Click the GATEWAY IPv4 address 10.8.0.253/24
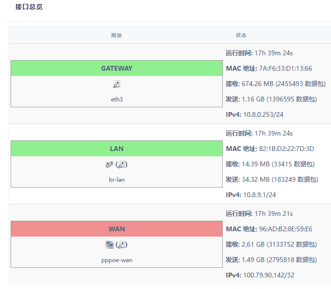Screen dimensions: 331x289 pos(263,114)
